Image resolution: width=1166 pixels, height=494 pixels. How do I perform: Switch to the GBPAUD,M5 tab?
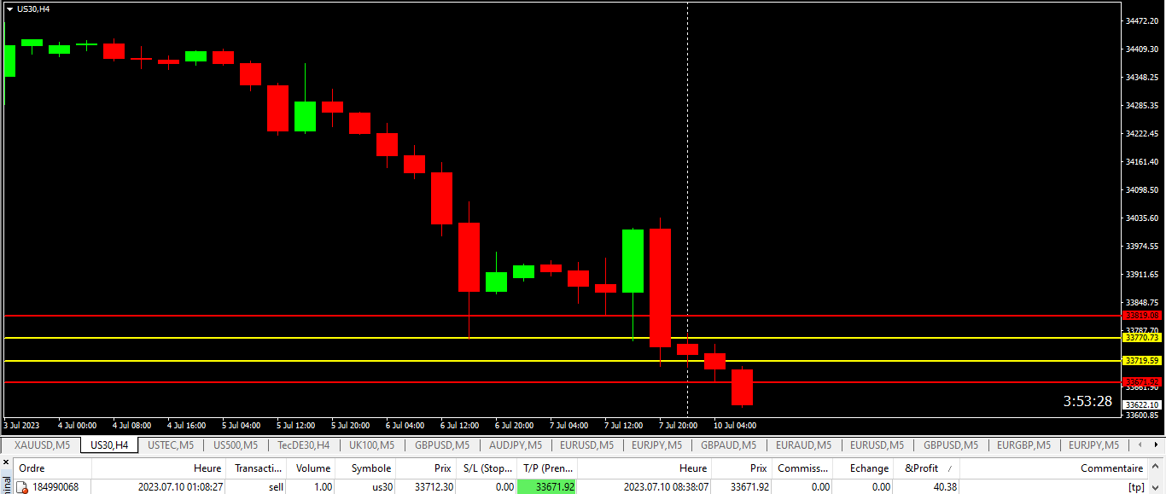(728, 445)
